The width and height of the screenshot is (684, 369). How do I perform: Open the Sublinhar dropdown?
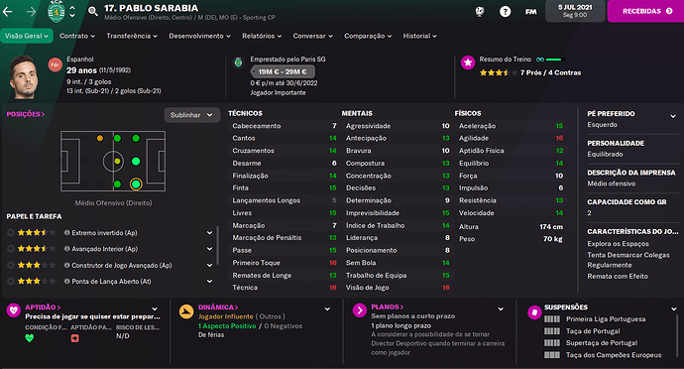click(191, 115)
